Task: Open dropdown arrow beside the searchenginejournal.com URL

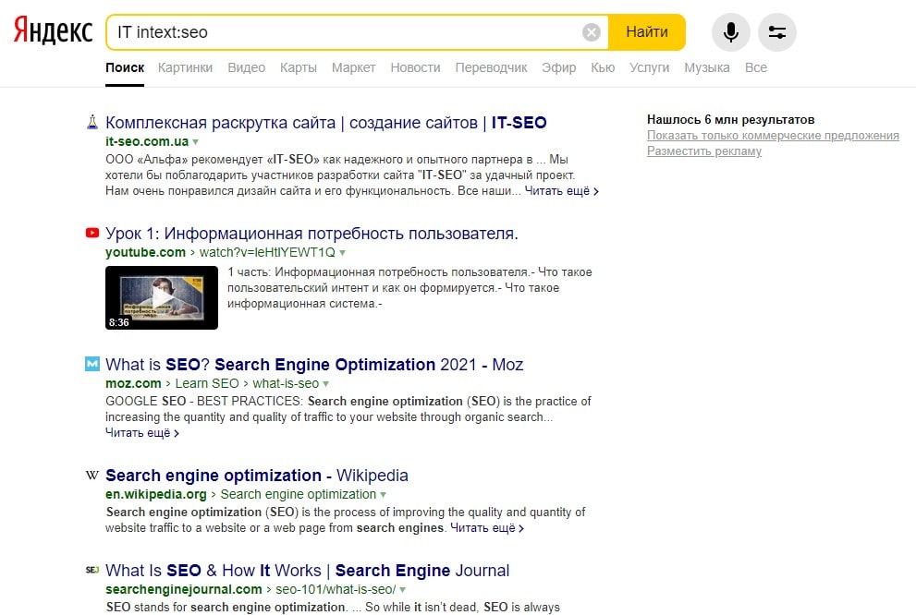Action: [x=404, y=590]
